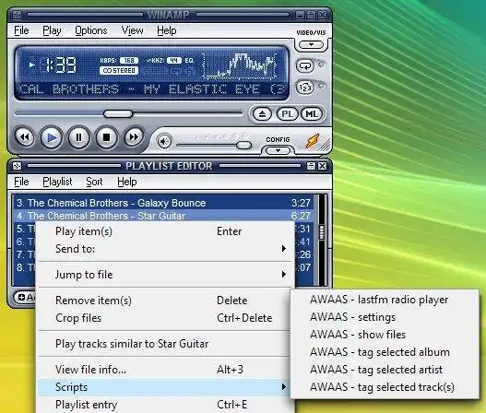The image size is (486, 413).
Task: Open the Winamp Help menu
Action: (167, 30)
